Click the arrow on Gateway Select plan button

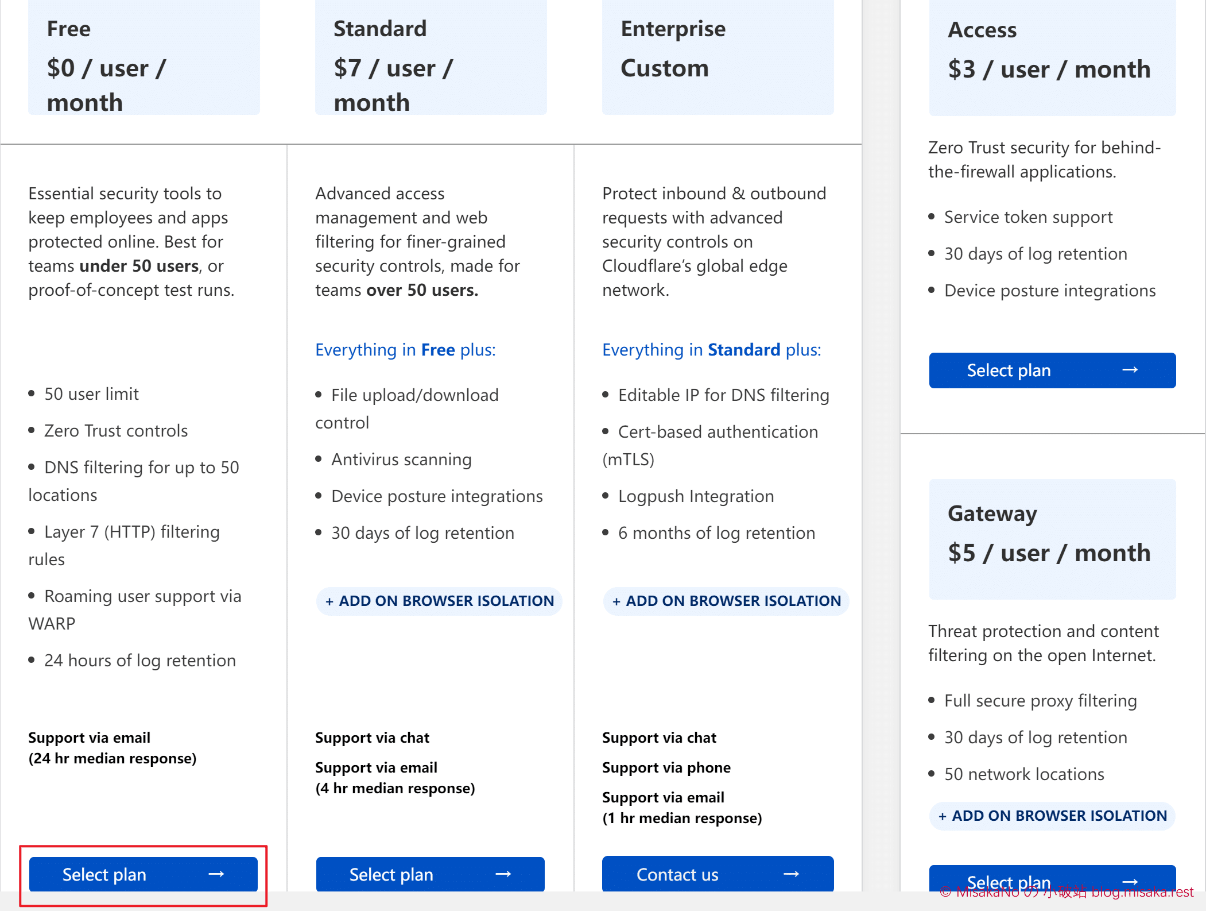tap(1130, 882)
